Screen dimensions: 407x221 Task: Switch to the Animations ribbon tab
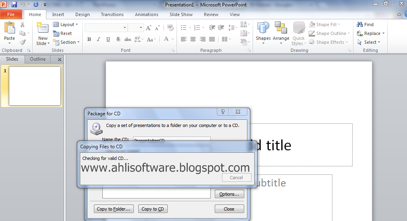pyautogui.click(x=146, y=14)
